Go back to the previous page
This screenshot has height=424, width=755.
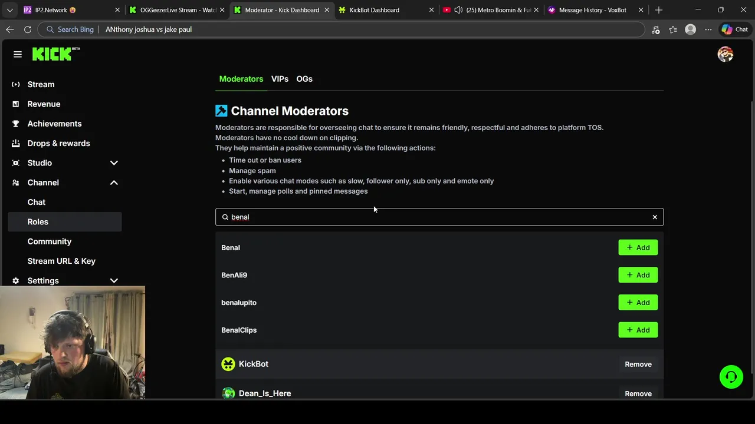click(10, 29)
